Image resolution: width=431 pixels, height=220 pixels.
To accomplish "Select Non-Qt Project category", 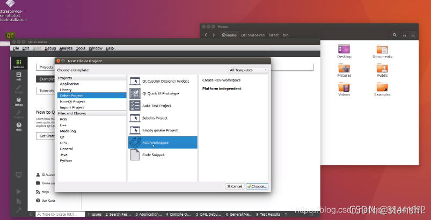I will click(x=92, y=101).
